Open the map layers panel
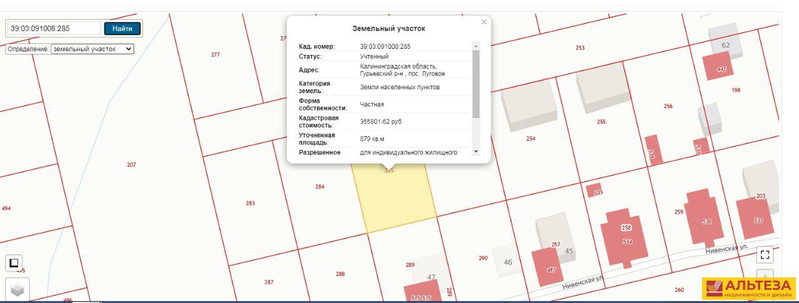Image resolution: width=799 pixels, height=303 pixels. pyautogui.click(x=14, y=289)
